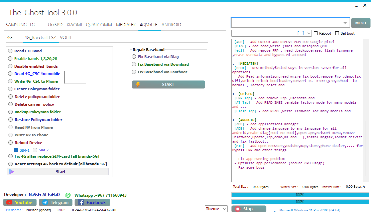Viewport: 371px width, 215px height.
Task: Click the lightning bolt on START button
Action: click(138, 84)
